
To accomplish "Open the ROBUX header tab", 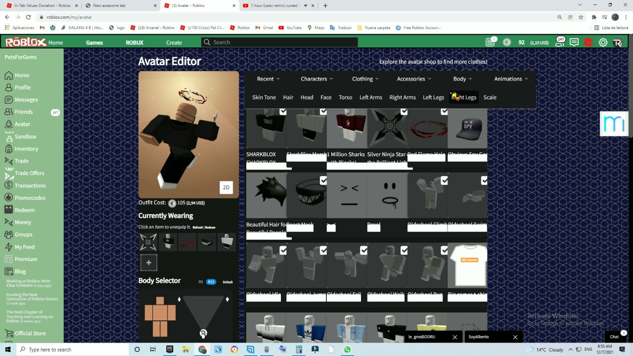I will click(x=135, y=43).
